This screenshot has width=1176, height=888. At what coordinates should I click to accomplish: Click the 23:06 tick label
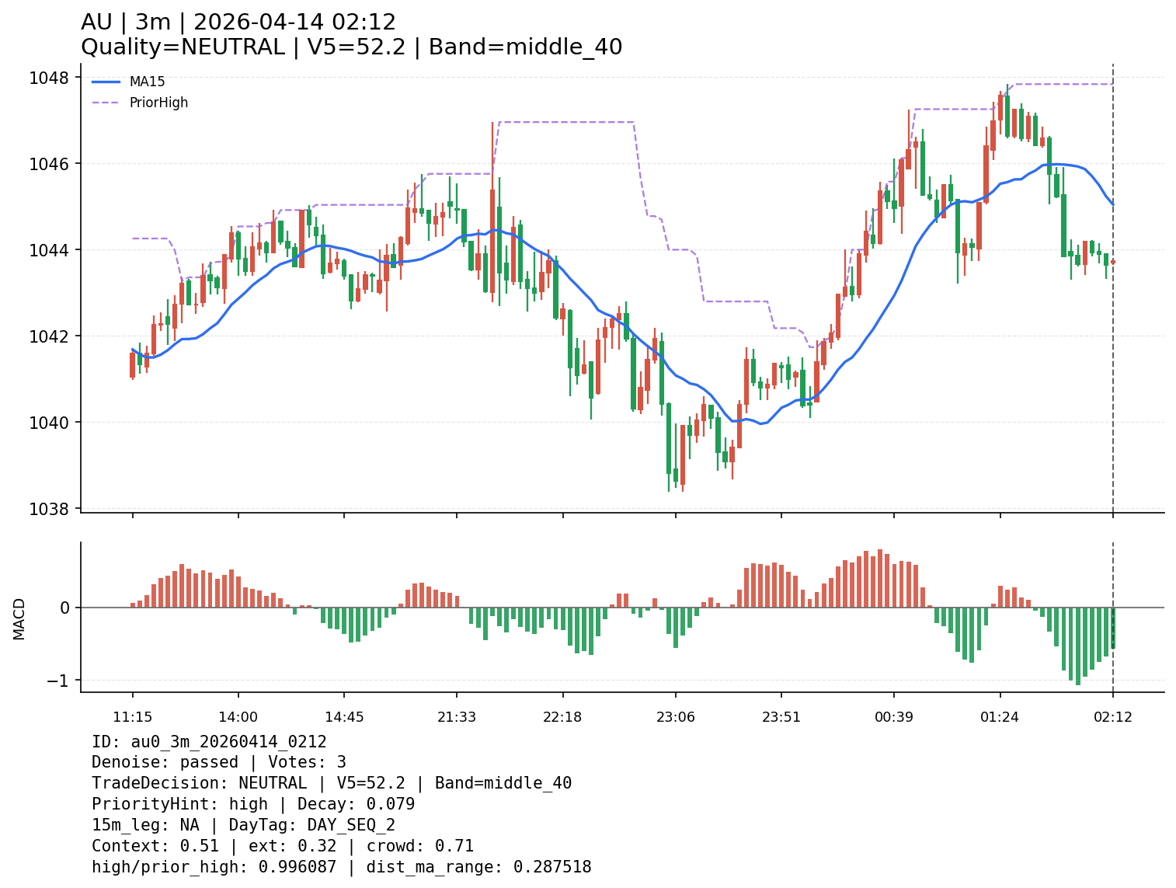(x=675, y=716)
